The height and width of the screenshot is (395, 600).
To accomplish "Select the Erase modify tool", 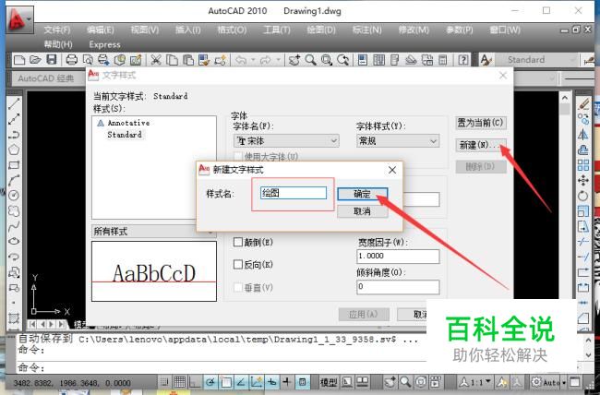I will pyautogui.click(x=583, y=103).
